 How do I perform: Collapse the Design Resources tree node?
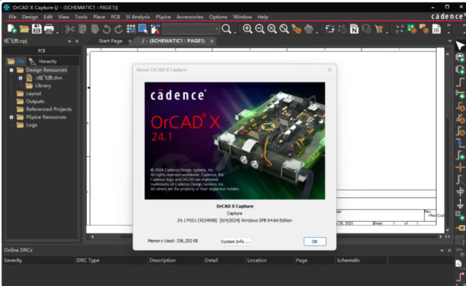pyautogui.click(x=12, y=70)
